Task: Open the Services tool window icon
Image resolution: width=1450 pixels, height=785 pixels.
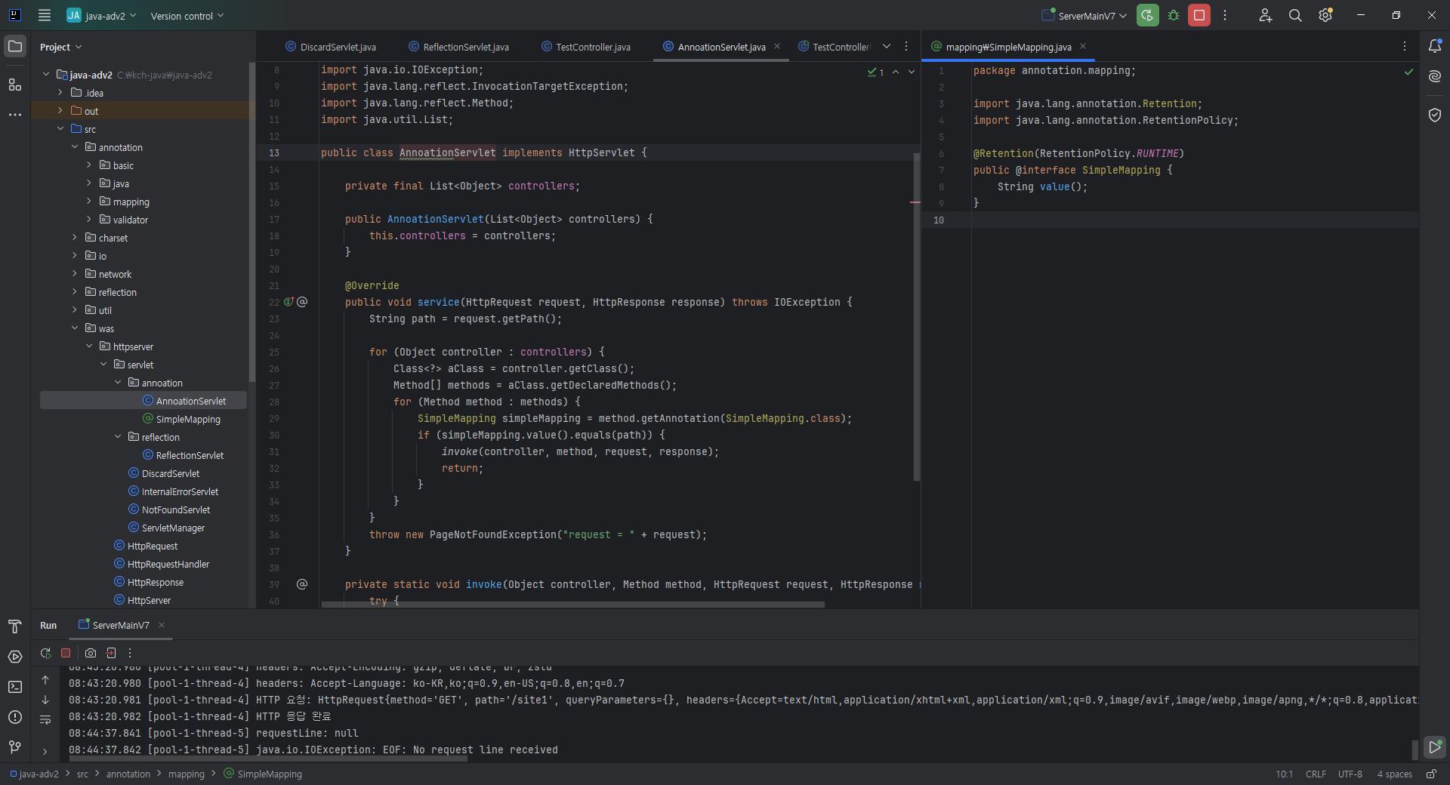Action: [x=15, y=657]
